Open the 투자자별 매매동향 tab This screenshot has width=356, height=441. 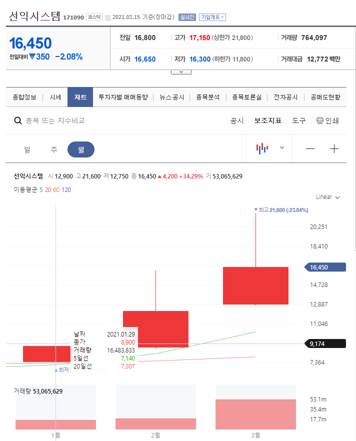coord(123,97)
